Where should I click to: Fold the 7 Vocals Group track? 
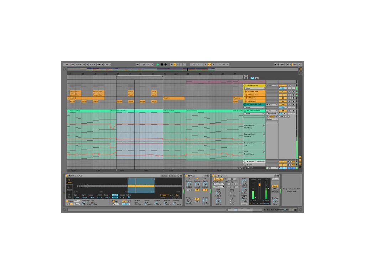(x=245, y=85)
